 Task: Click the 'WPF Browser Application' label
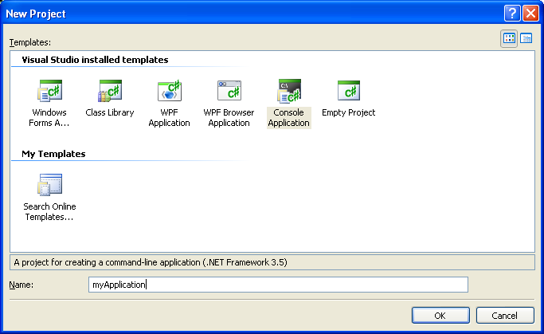229,118
